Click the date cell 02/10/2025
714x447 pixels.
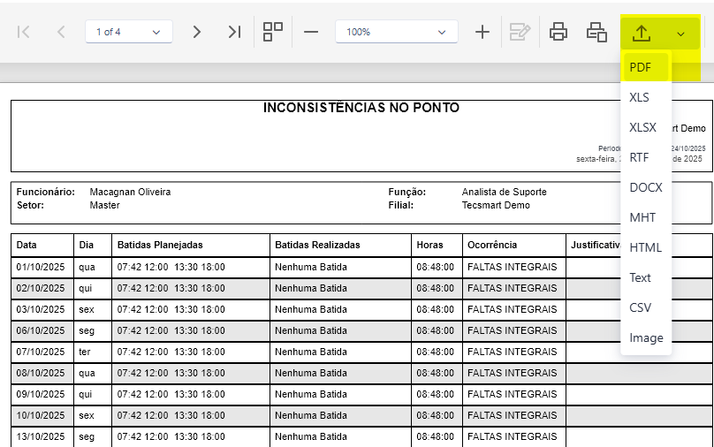41,288
